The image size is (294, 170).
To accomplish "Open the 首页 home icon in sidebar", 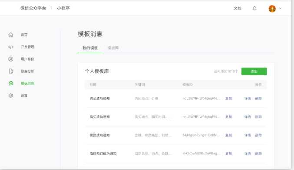I will pos(11,35).
